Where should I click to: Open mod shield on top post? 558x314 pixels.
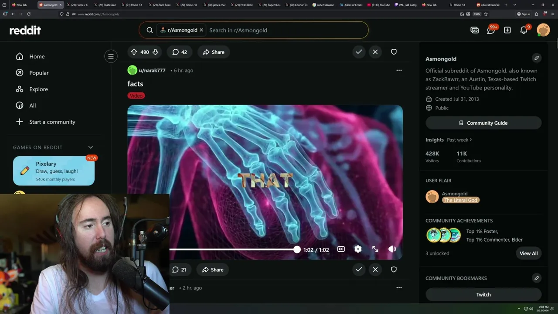pyautogui.click(x=394, y=52)
